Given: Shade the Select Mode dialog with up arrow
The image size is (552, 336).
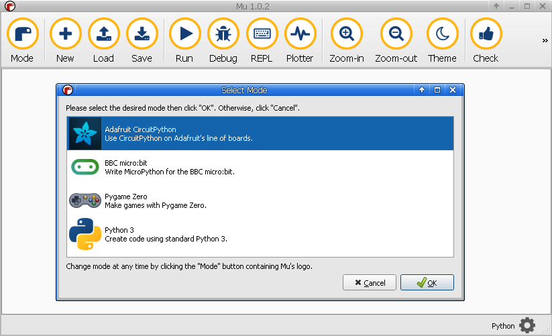Looking at the screenshot, I should coord(422,90).
